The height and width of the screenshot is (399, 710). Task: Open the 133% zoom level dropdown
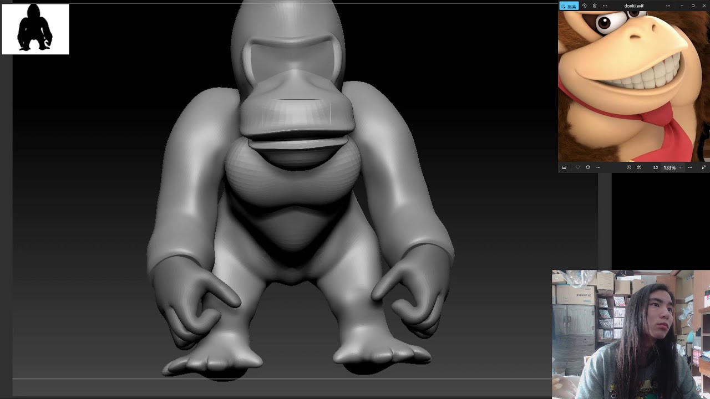[x=672, y=167]
